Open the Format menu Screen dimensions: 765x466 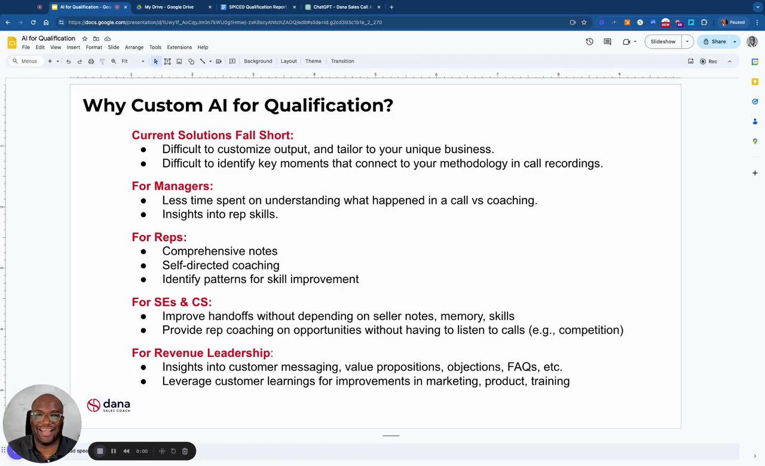tap(94, 47)
